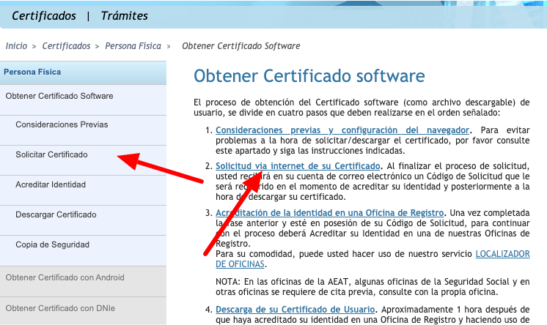This screenshot has width=547, height=325.
Task: Select Obtener Certificado con DNIe
Action: click(x=83, y=310)
